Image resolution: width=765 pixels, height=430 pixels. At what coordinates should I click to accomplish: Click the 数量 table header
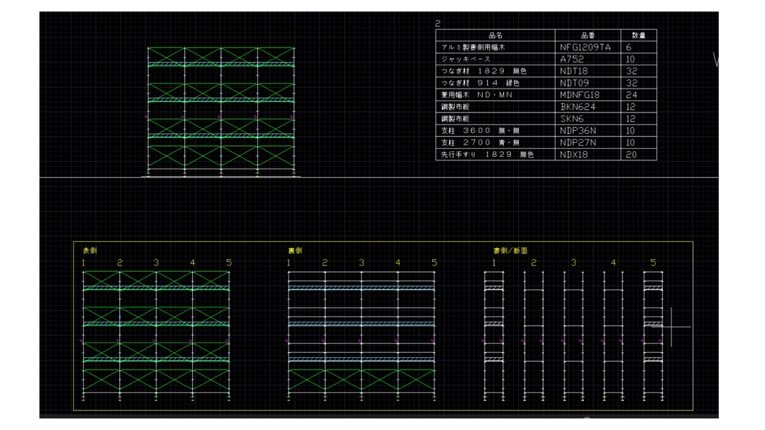click(638, 35)
